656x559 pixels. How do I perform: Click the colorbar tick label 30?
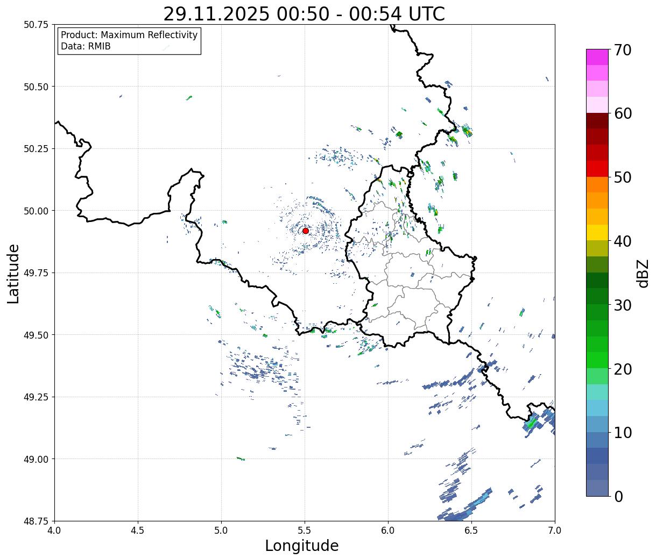click(x=622, y=305)
